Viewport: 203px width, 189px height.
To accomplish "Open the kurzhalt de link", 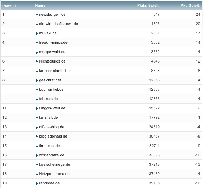I will coord(48,117).
